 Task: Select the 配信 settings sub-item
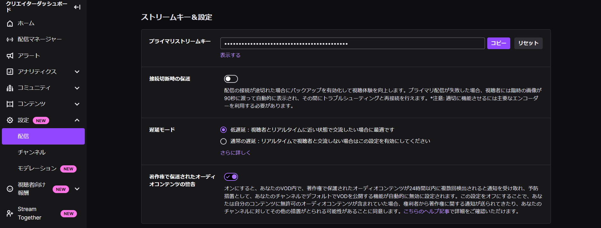43,136
